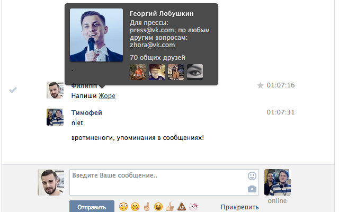Open the Прикрепить attach menu
This screenshot has width=339, height=212.
(239, 207)
